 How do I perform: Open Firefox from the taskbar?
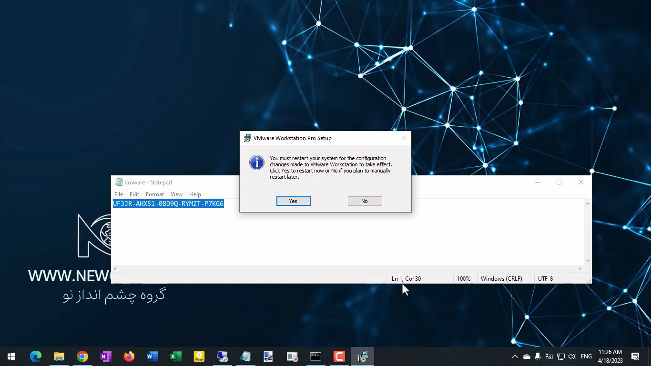[129, 356]
